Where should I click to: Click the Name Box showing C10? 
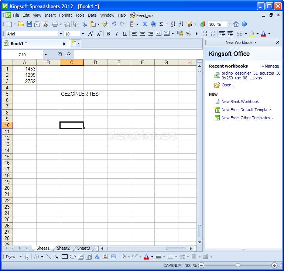(22, 55)
